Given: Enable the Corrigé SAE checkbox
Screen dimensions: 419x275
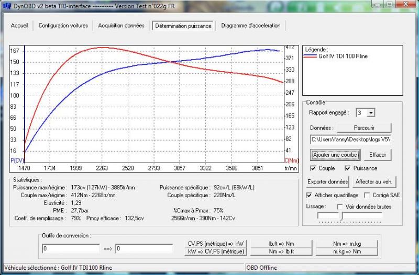Looking at the screenshot, I should [x=367, y=195].
